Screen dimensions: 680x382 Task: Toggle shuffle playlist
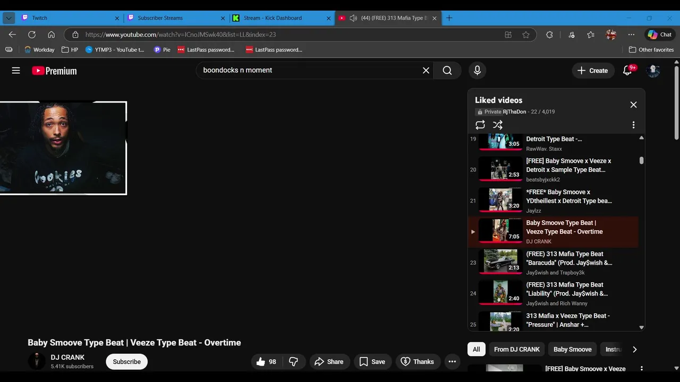click(x=497, y=125)
